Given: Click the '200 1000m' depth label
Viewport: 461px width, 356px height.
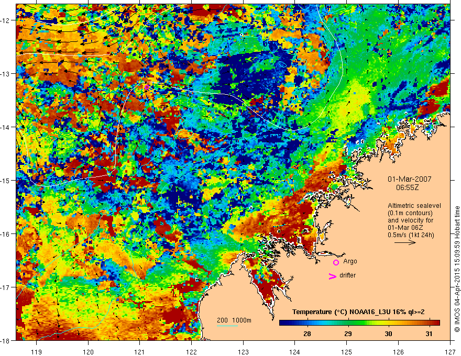Looking at the screenshot, I should (x=234, y=320).
